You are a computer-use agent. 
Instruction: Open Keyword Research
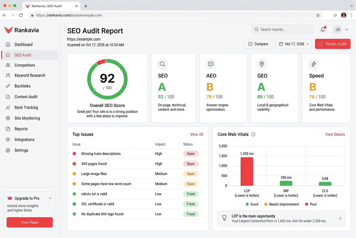[x=29, y=75]
